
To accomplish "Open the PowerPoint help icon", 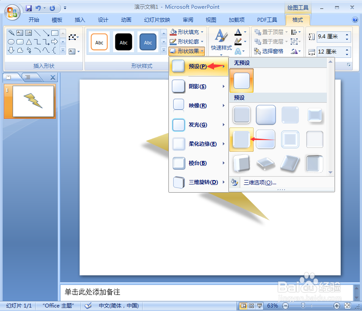I will (355, 20).
